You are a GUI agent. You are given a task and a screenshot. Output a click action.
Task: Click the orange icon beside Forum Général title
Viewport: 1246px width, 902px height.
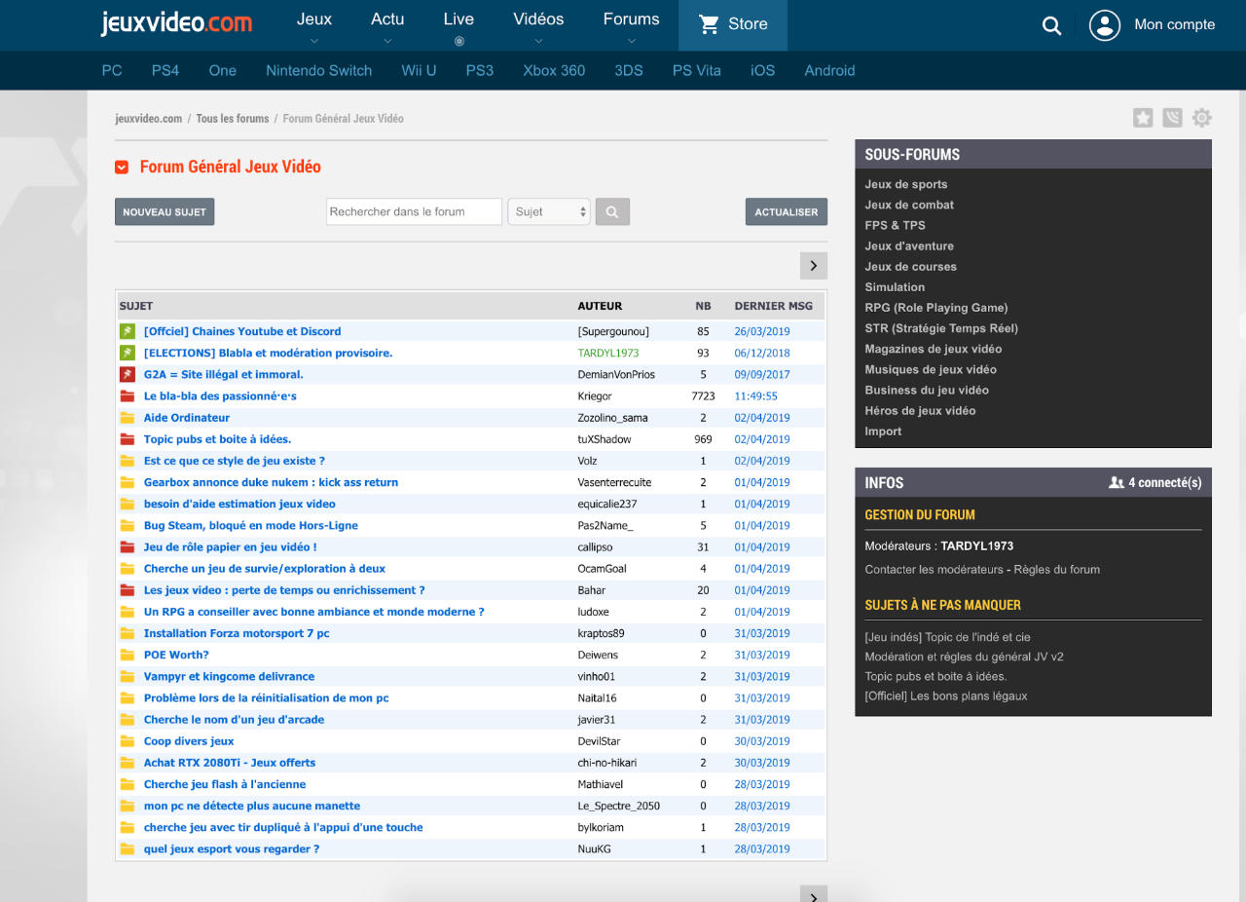click(122, 168)
